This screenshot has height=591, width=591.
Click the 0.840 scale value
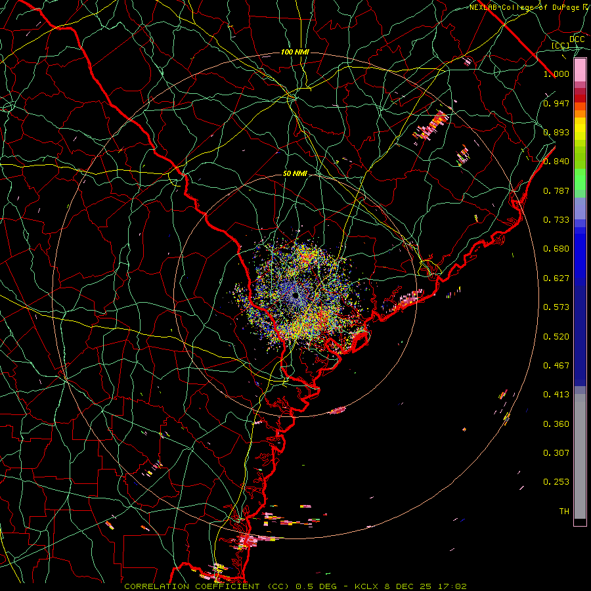click(556, 162)
